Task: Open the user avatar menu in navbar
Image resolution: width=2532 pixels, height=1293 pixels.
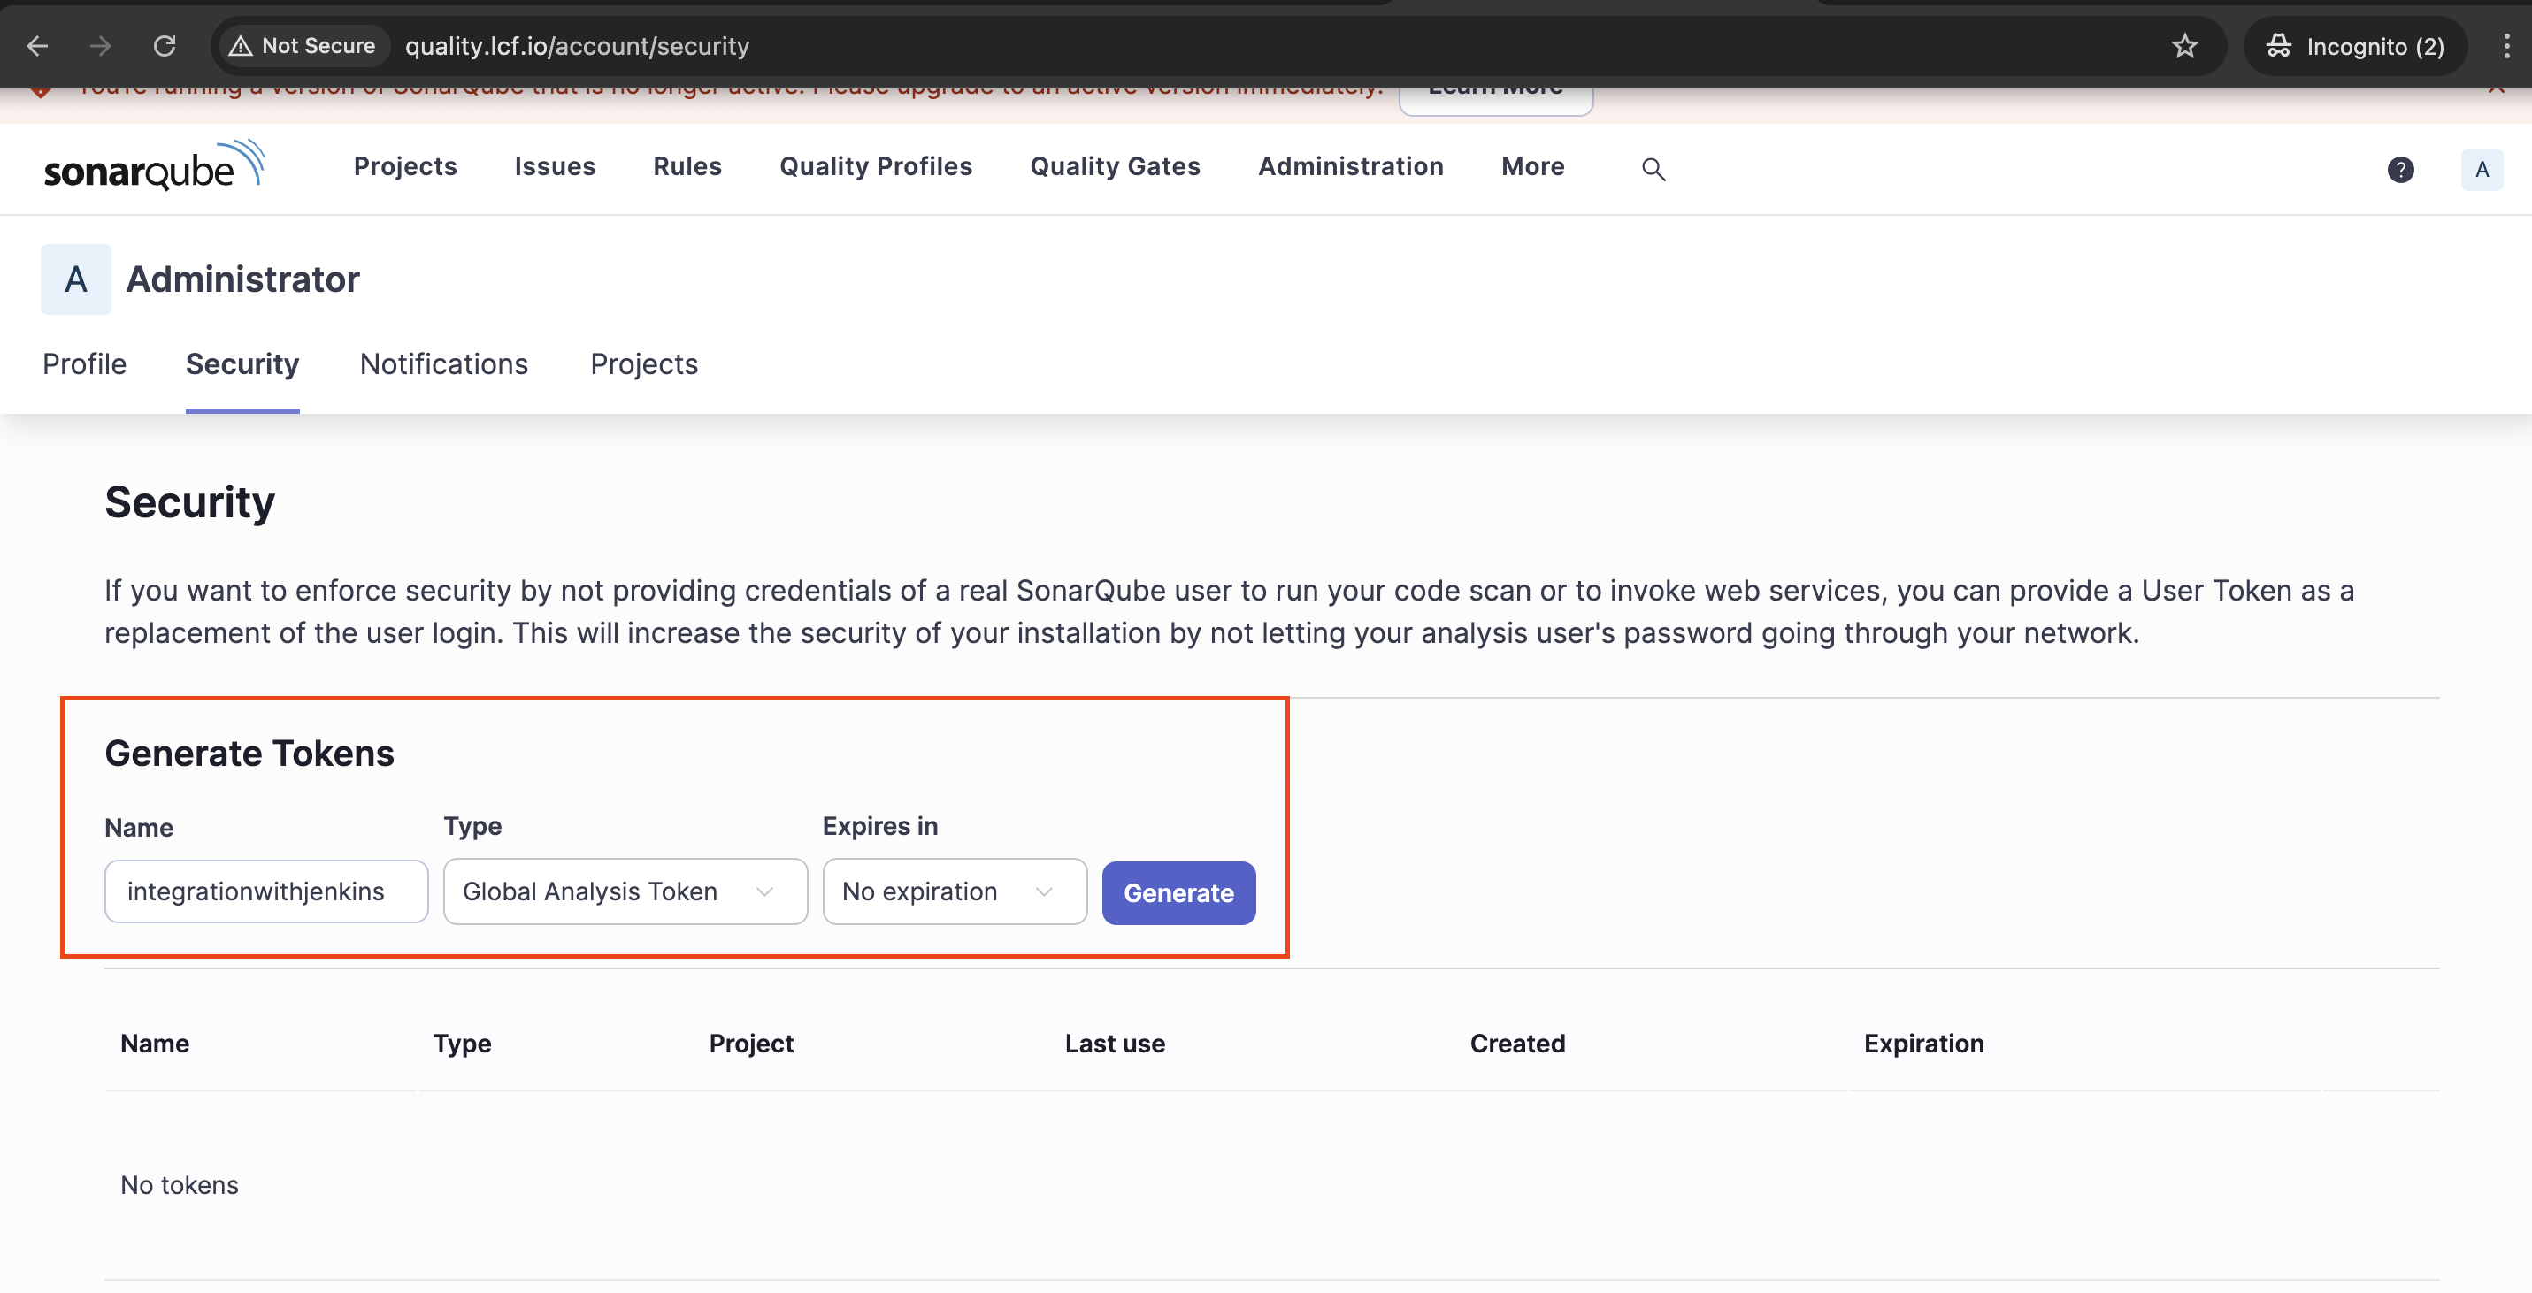Action: (2481, 169)
